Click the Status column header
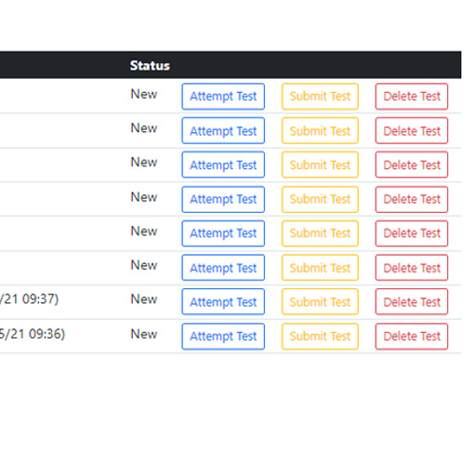This screenshot has height=476, width=476. pos(150,65)
